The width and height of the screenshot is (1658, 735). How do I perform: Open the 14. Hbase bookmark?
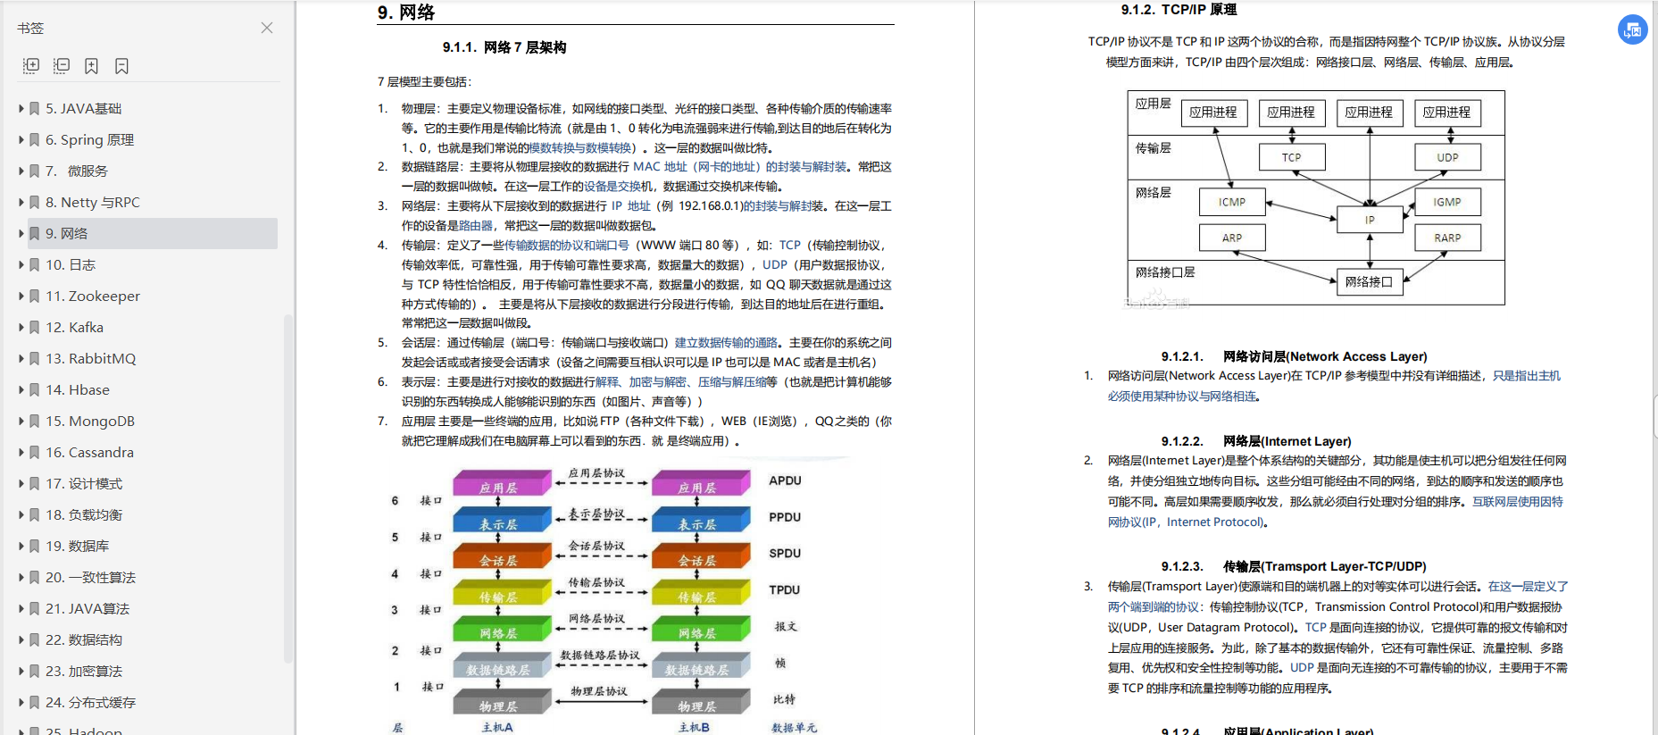(x=78, y=389)
